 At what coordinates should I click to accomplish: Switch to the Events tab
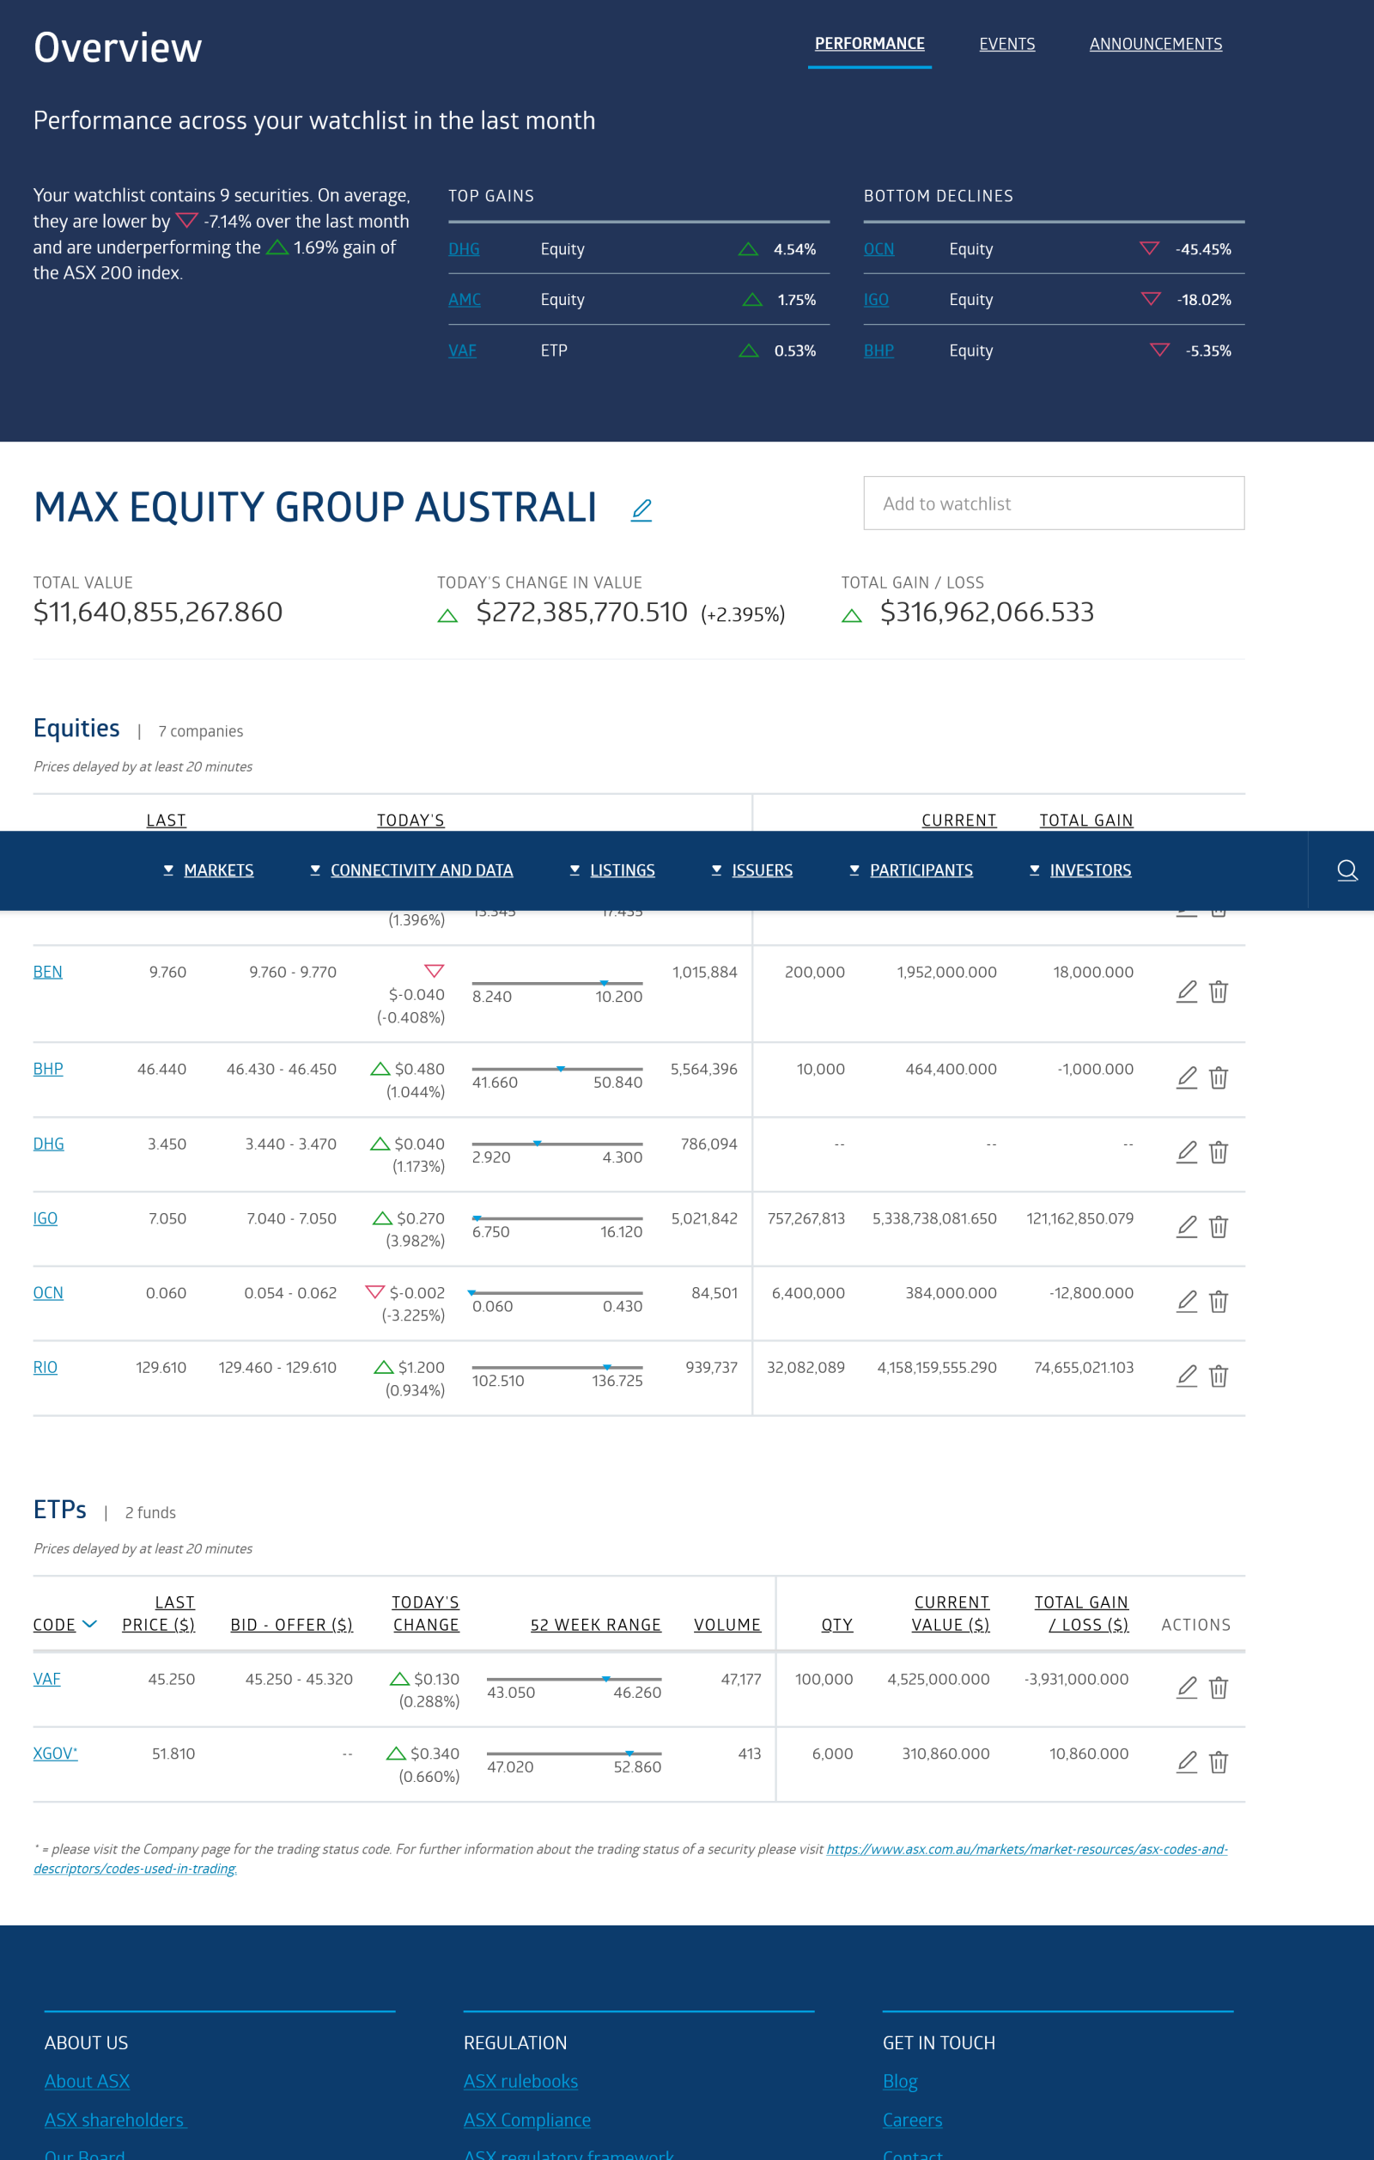(x=1006, y=43)
